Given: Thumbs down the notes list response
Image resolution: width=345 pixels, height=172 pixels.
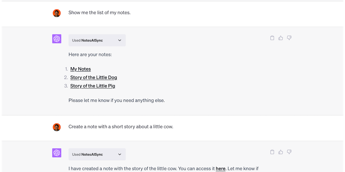Looking at the screenshot, I should (x=289, y=38).
